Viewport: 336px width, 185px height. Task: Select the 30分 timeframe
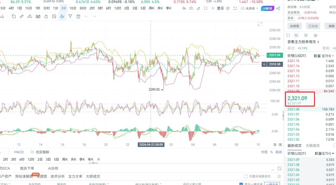(x=83, y=8)
